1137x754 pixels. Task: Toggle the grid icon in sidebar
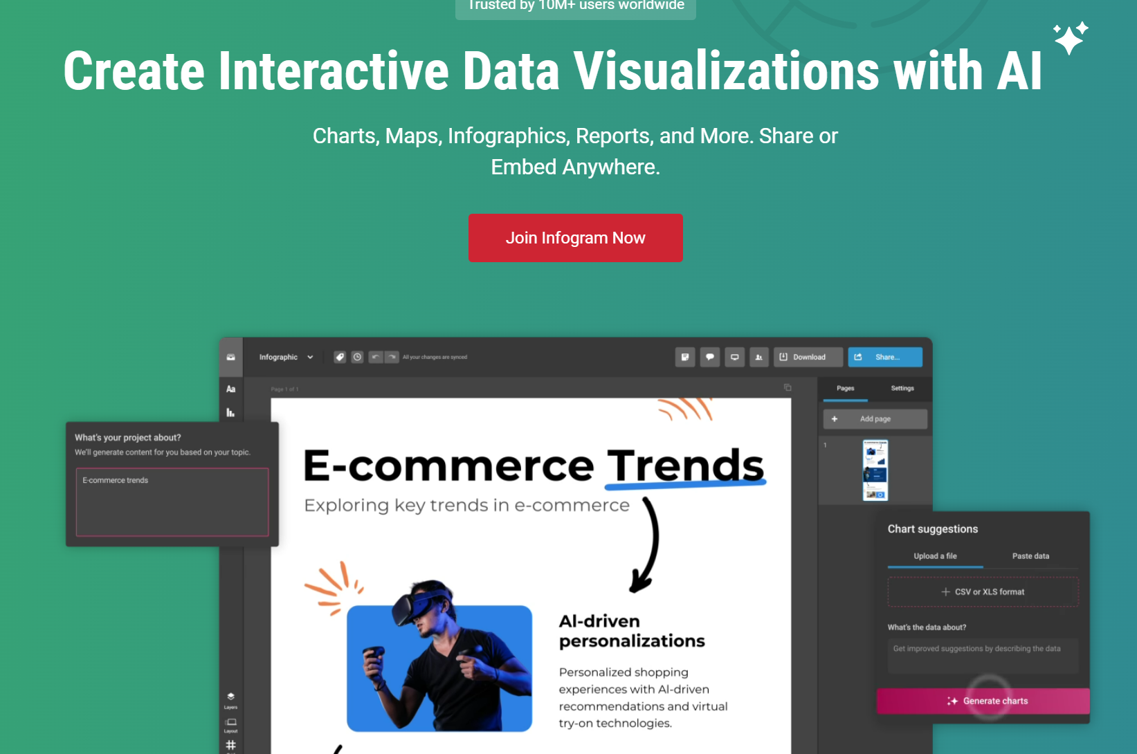(x=230, y=746)
